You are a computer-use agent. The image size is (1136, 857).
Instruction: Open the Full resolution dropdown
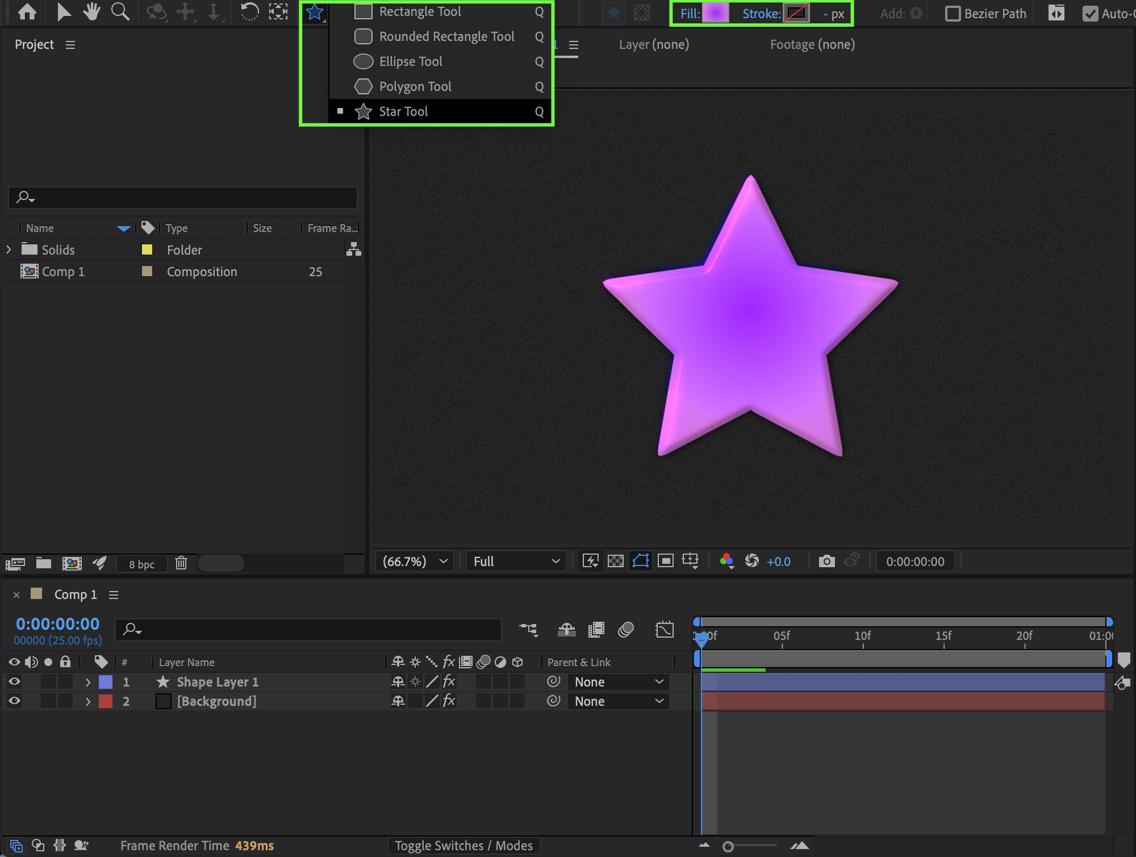(516, 561)
